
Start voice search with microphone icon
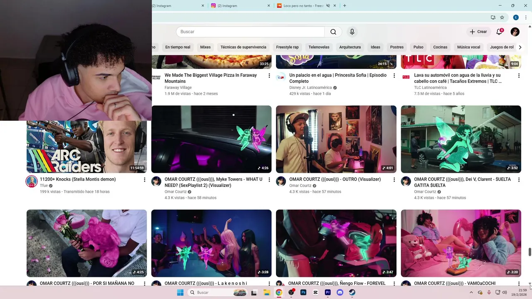tap(352, 32)
